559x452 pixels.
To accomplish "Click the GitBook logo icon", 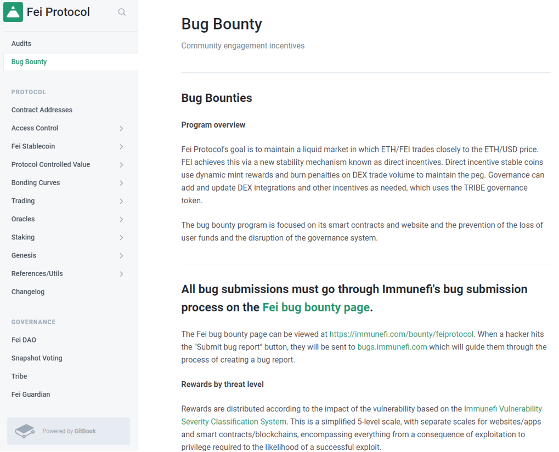I will [x=25, y=431].
